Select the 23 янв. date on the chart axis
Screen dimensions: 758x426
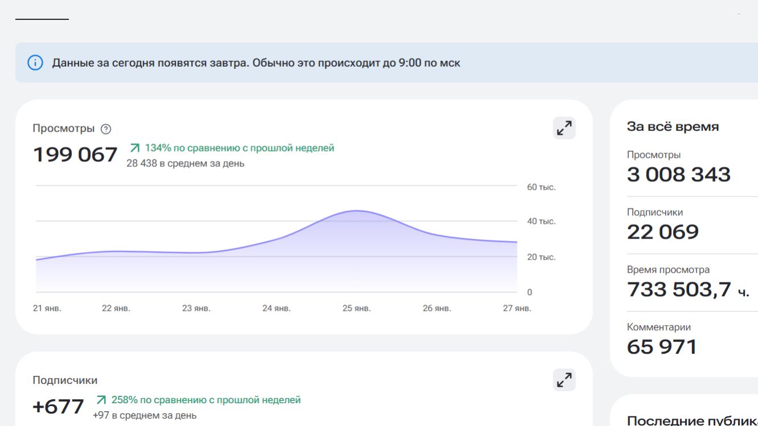pyautogui.click(x=196, y=308)
